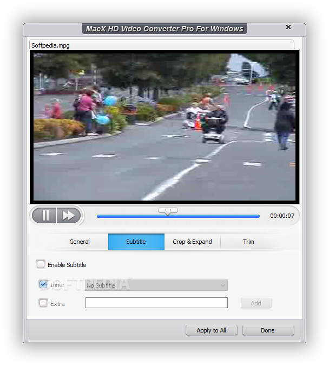This screenshot has height=366, width=329.
Task: Open the No Subtitle dropdown
Action: tap(156, 285)
